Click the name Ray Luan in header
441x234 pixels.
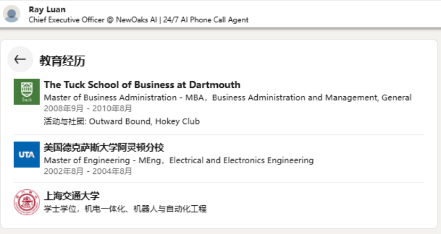[x=47, y=10]
